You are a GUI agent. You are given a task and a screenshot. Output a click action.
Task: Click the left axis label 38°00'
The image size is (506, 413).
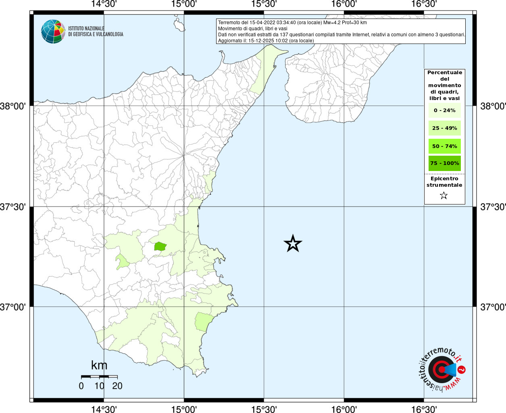point(13,106)
